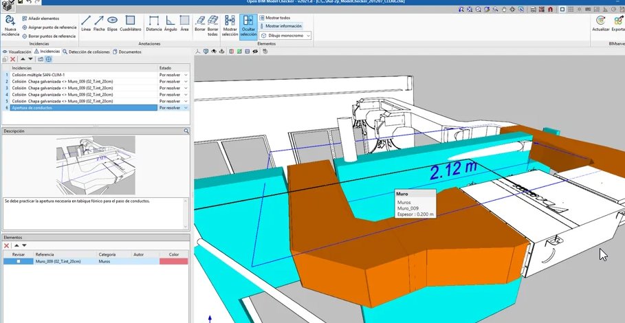Click the green section icon in 3D view toolbar
Image resolution: width=625 pixels, height=323 pixels.
(239, 52)
